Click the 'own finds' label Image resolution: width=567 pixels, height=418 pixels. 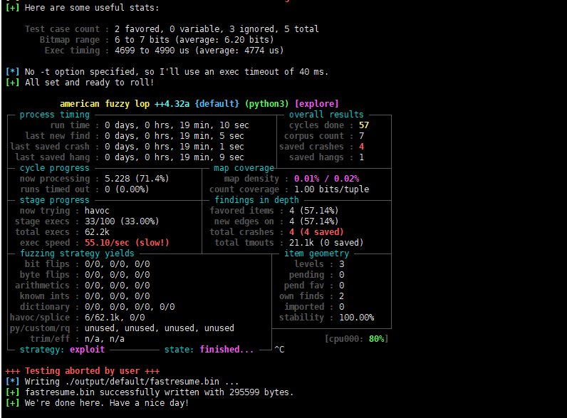click(301, 296)
